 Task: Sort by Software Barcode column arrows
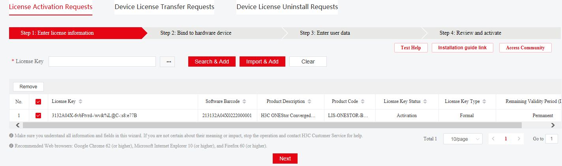244,101
